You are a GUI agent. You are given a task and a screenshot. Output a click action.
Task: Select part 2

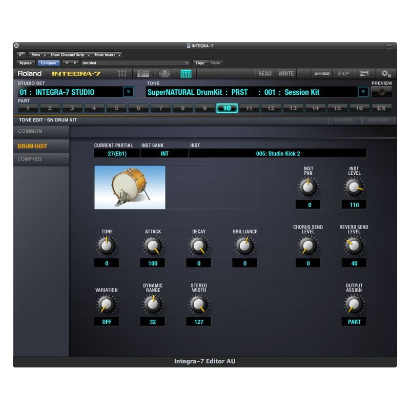tap(50, 108)
